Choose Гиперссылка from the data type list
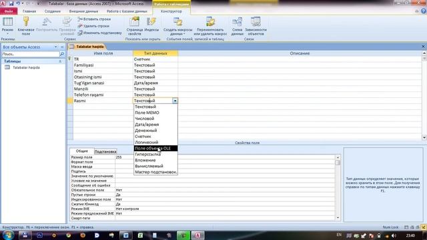The width and height of the screenshot is (427, 240). (155, 154)
